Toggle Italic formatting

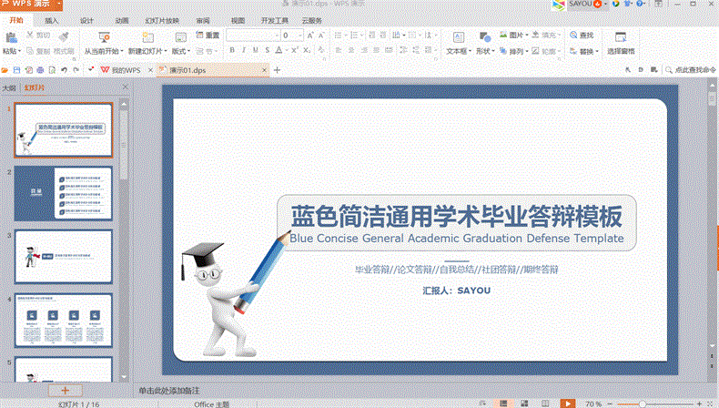[x=244, y=51]
